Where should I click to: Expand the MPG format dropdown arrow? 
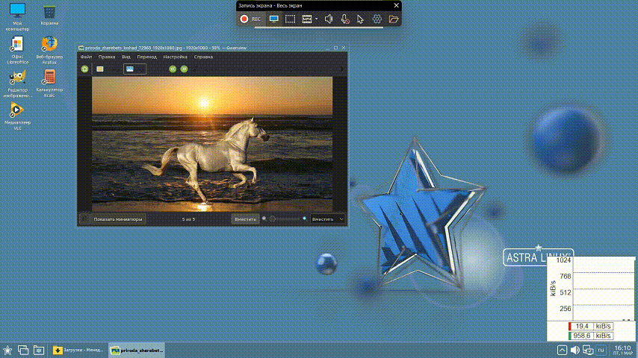pos(317,19)
